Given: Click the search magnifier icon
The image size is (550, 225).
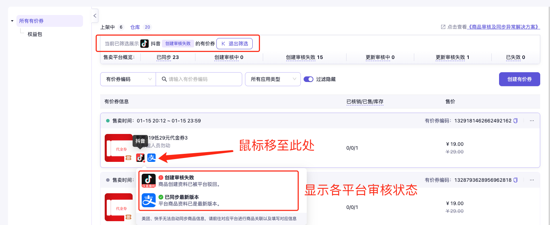Looking at the screenshot, I should 164,79.
